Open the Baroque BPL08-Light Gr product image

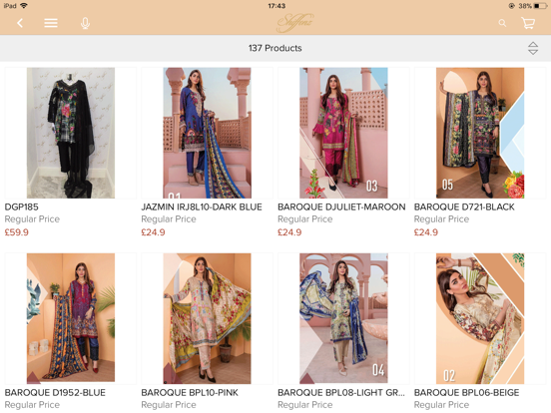coord(343,318)
